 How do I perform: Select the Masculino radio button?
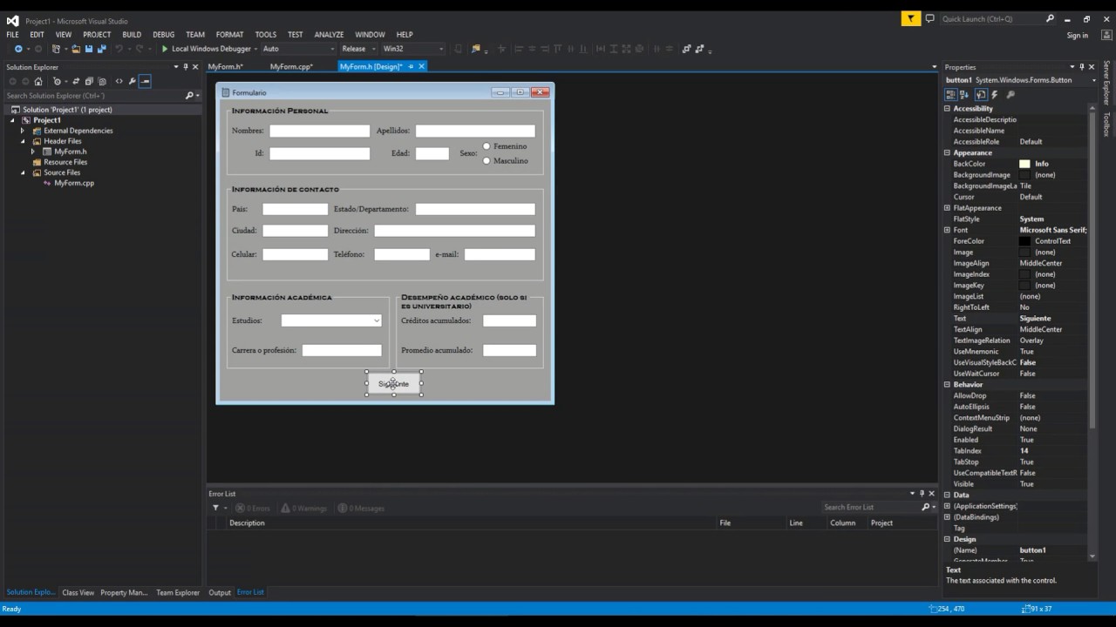click(x=487, y=161)
